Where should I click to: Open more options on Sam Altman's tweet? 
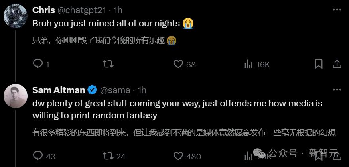pyautogui.click(x=336, y=90)
